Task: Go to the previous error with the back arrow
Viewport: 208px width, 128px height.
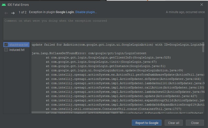Action: point(6,13)
